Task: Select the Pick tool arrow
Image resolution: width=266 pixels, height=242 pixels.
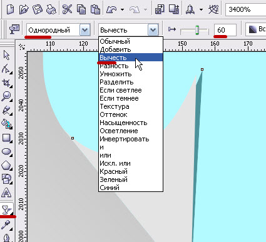Action: 7,55
